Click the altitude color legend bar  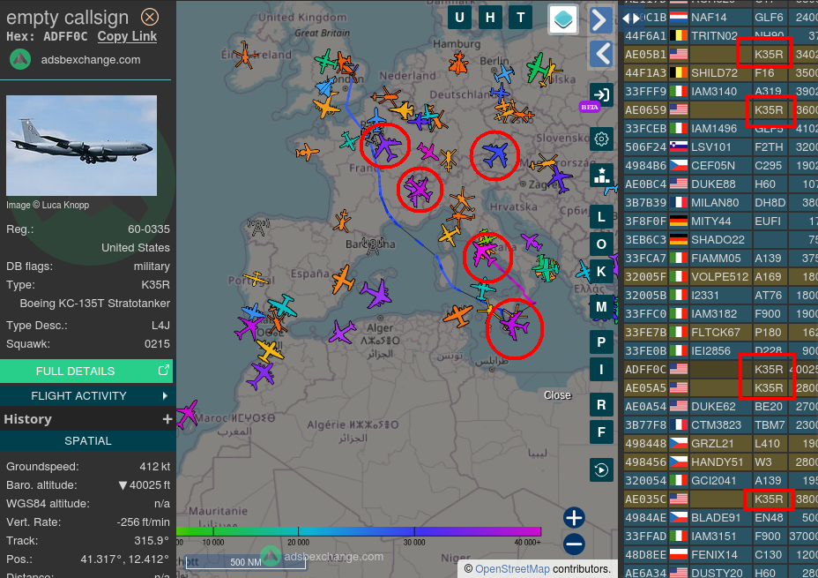pyautogui.click(x=359, y=531)
